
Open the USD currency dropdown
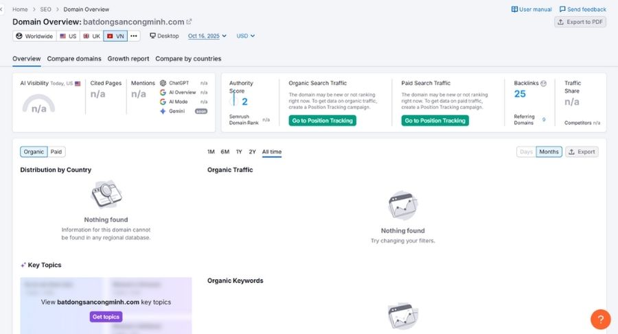pos(246,36)
